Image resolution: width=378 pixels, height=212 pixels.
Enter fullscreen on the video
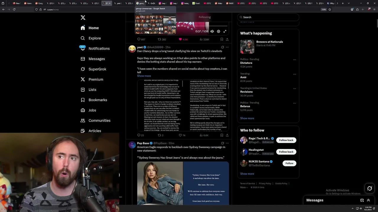[225, 31]
